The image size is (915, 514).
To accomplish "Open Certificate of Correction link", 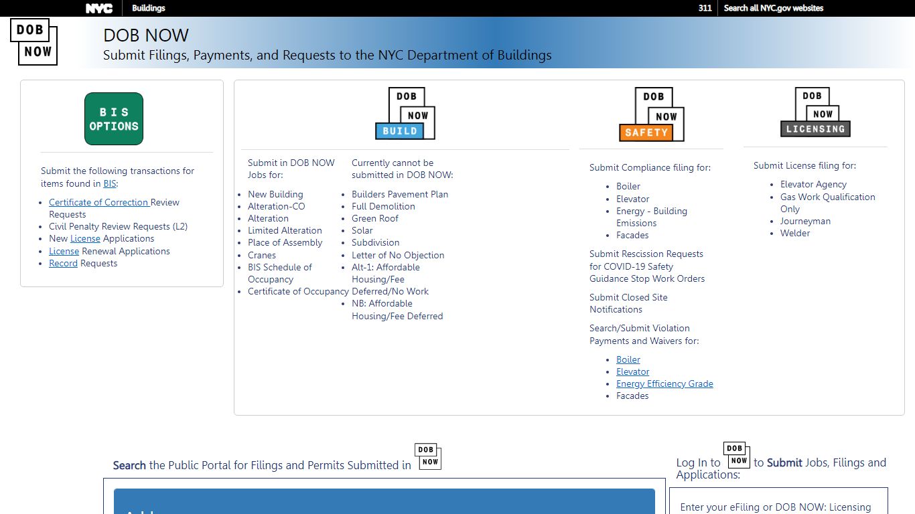I will point(98,202).
